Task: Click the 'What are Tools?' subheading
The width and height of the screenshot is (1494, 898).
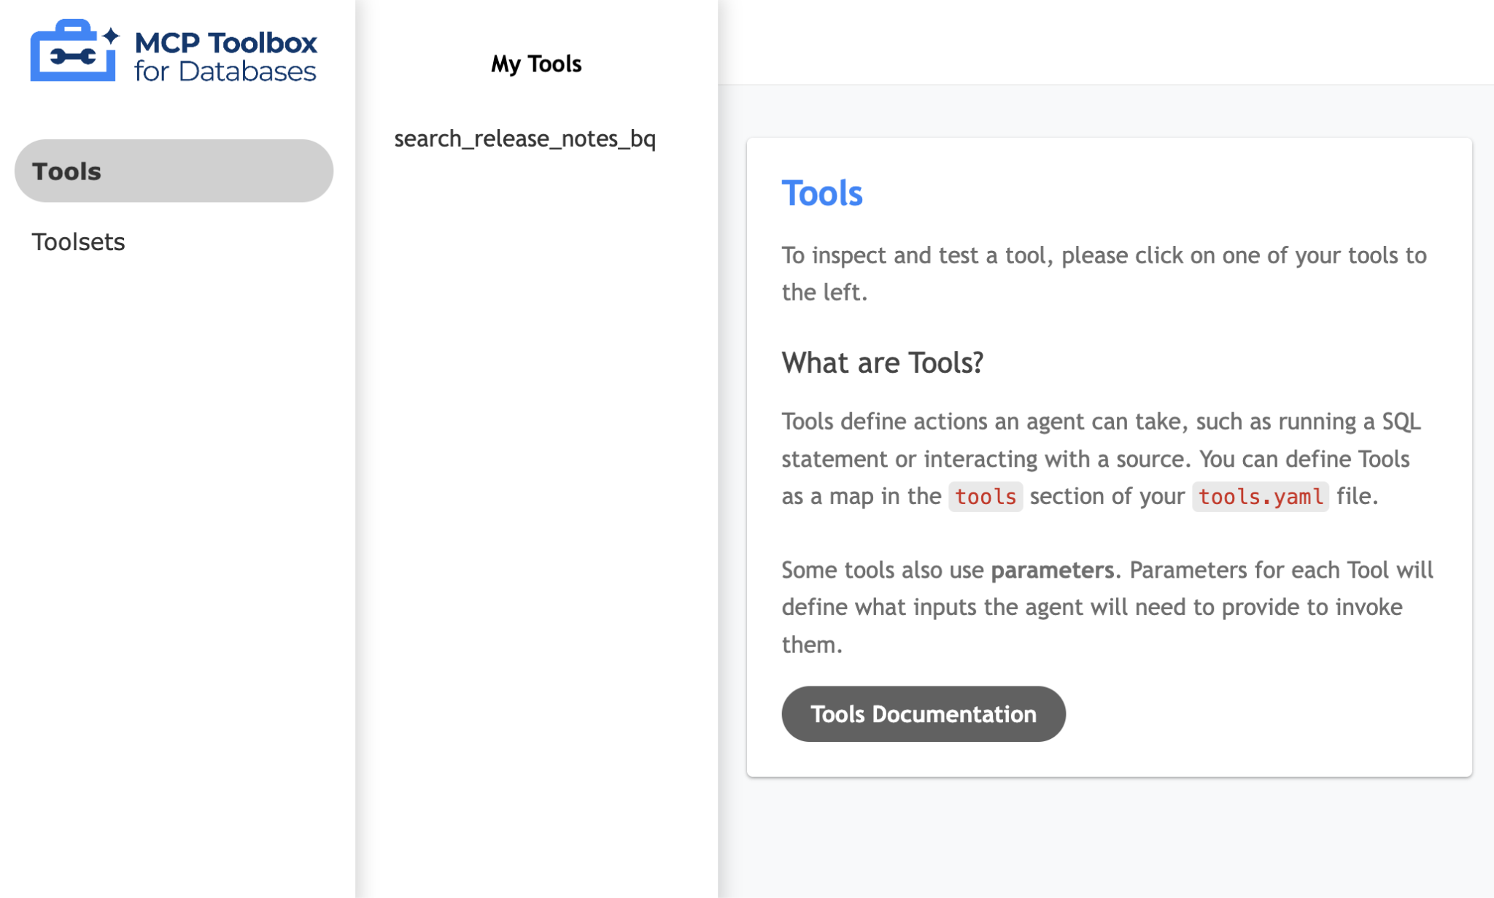Action: (882, 363)
